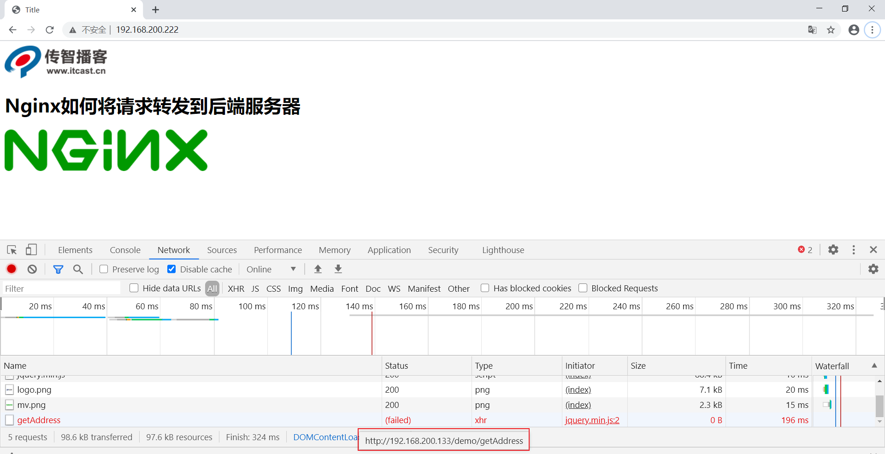The width and height of the screenshot is (885, 454).
Task: Click the logo.png file icon
Action: tap(9, 390)
